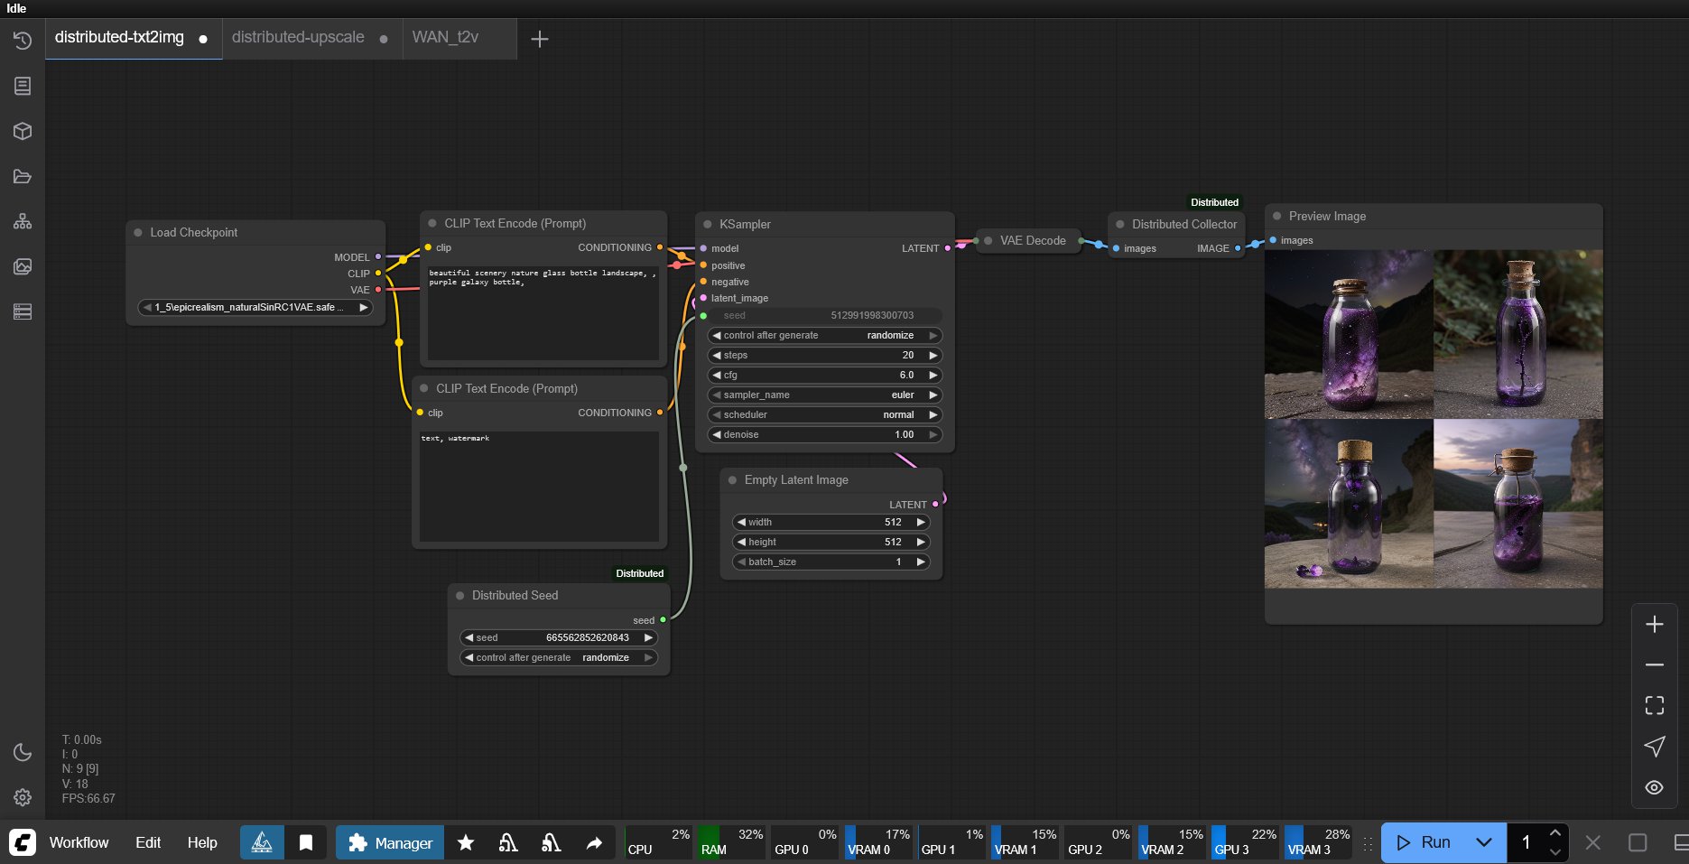Click the positive prompt text field
Viewport: 1689px width, 864px height.
pos(543,311)
